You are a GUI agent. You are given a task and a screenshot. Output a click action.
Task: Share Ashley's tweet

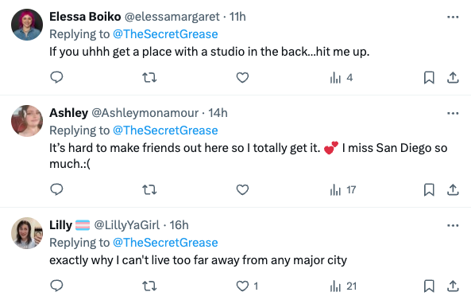coord(453,190)
